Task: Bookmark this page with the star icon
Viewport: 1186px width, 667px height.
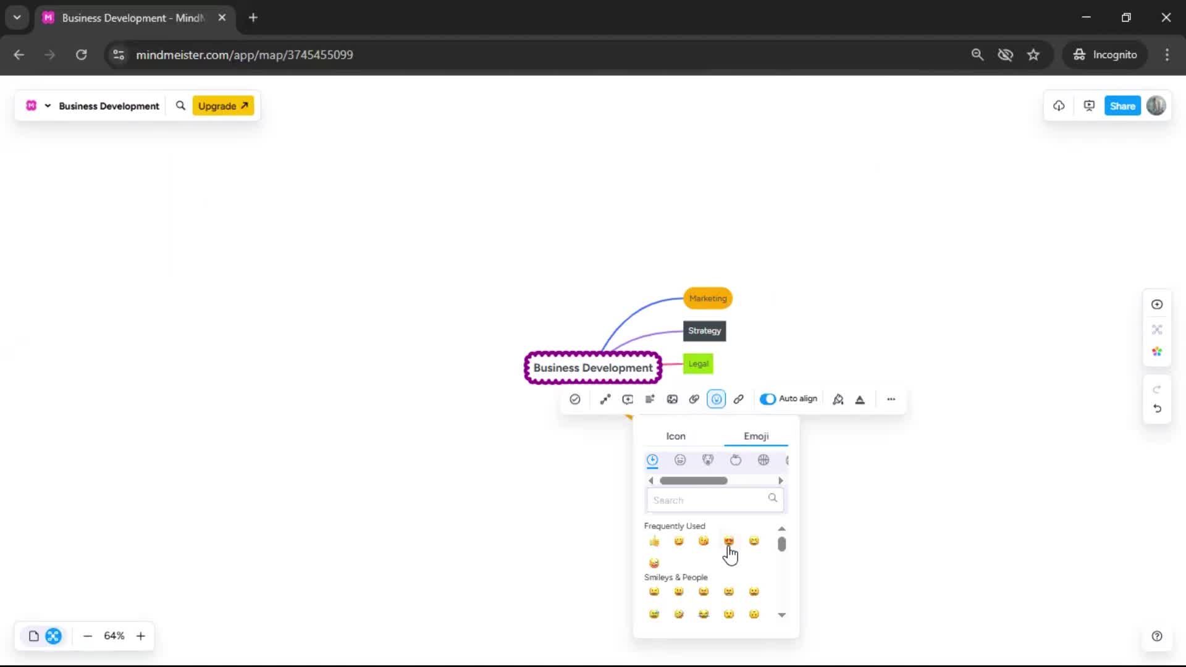Action: 1033,55
